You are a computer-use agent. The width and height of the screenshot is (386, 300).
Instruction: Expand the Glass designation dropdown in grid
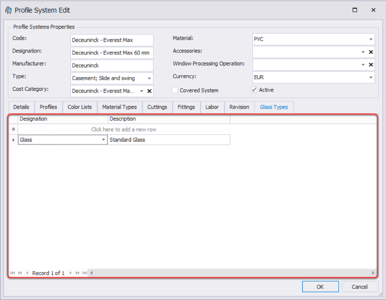[104, 140]
